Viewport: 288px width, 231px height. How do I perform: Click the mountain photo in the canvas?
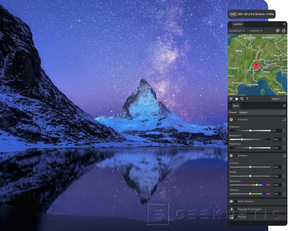tap(114, 115)
